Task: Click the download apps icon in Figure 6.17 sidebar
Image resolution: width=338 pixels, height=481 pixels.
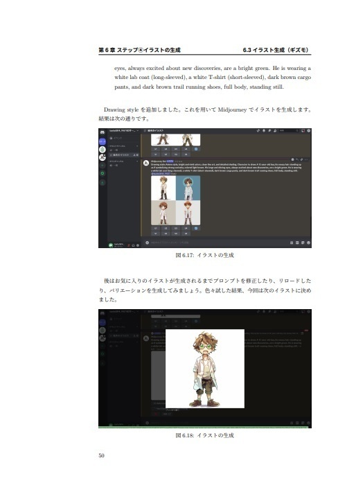Action: [x=103, y=182]
